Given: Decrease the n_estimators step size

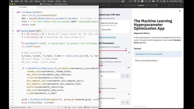Looking at the screenshot, I should click(123, 76).
